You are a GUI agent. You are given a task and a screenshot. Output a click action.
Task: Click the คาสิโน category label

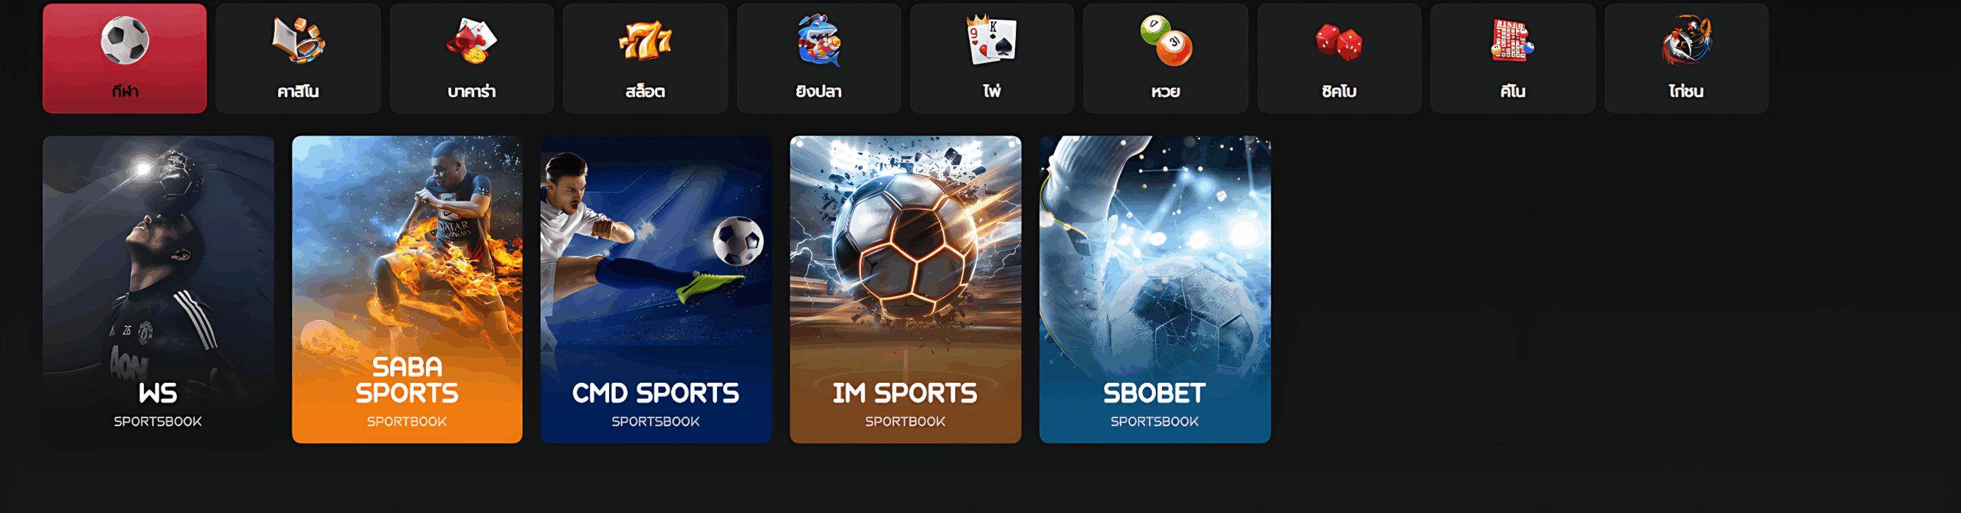click(x=299, y=91)
